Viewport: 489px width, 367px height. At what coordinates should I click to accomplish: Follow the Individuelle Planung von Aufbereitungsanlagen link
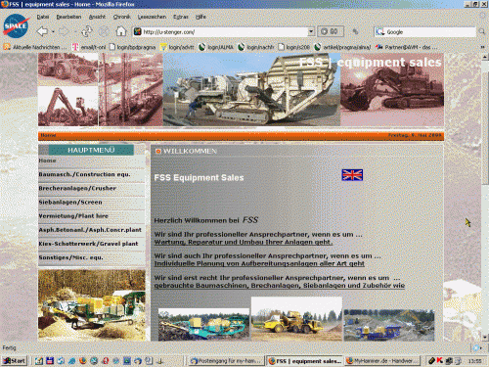click(x=259, y=263)
